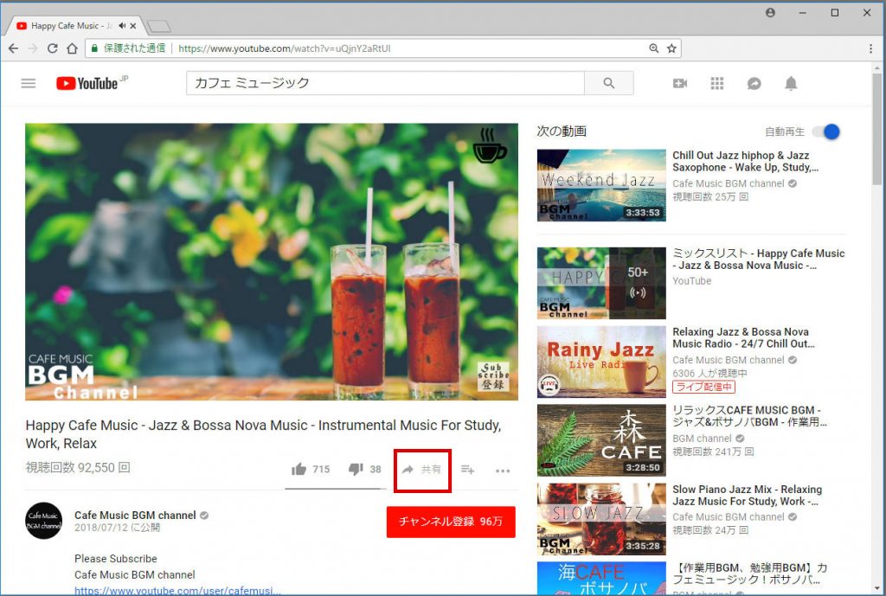The height and width of the screenshot is (596, 886).
Task: Open the messages share bubble icon
Action: point(754,84)
